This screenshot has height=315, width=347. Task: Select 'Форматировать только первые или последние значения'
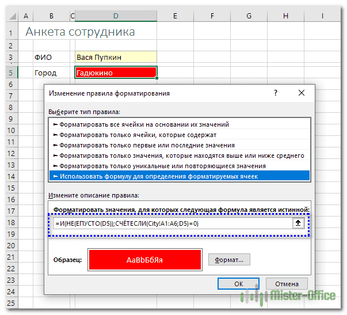[180, 145]
